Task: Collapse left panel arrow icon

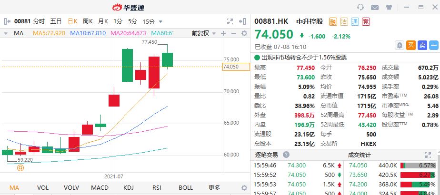Action: [x=7, y=21]
